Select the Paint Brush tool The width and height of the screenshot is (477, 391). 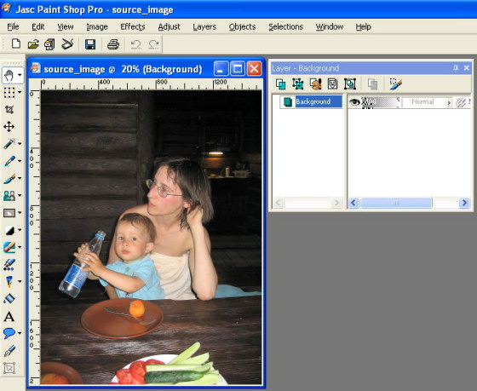point(9,178)
